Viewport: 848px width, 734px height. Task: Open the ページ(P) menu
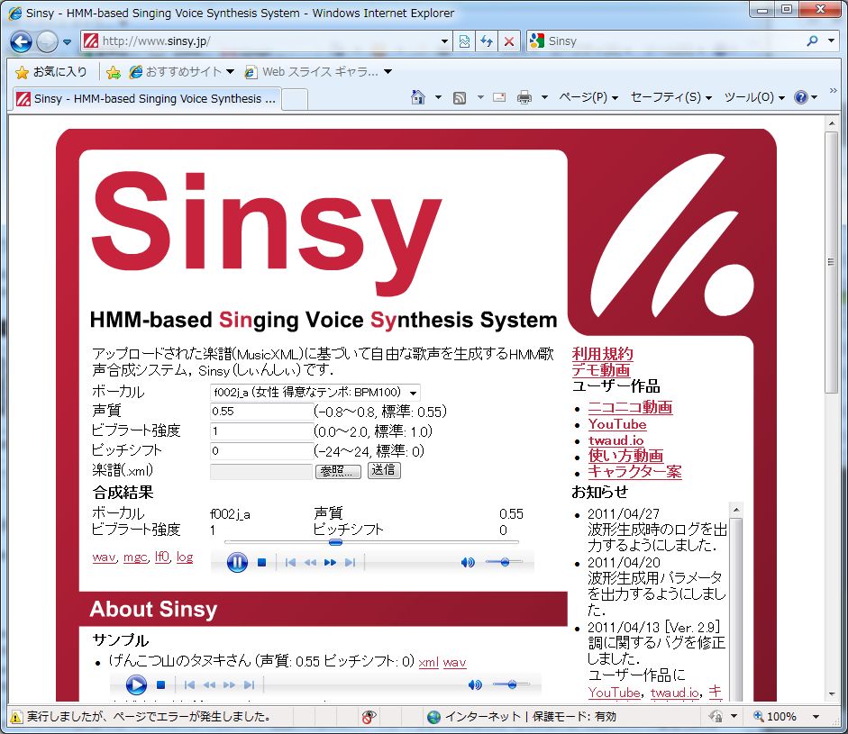[x=588, y=97]
